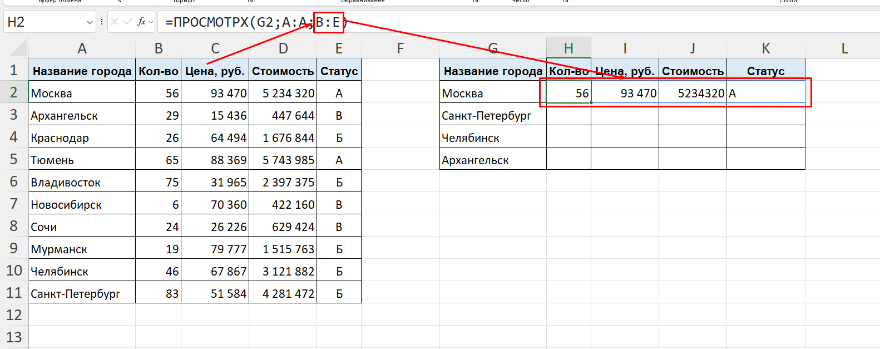Click cell 'Сочи'

82,226
